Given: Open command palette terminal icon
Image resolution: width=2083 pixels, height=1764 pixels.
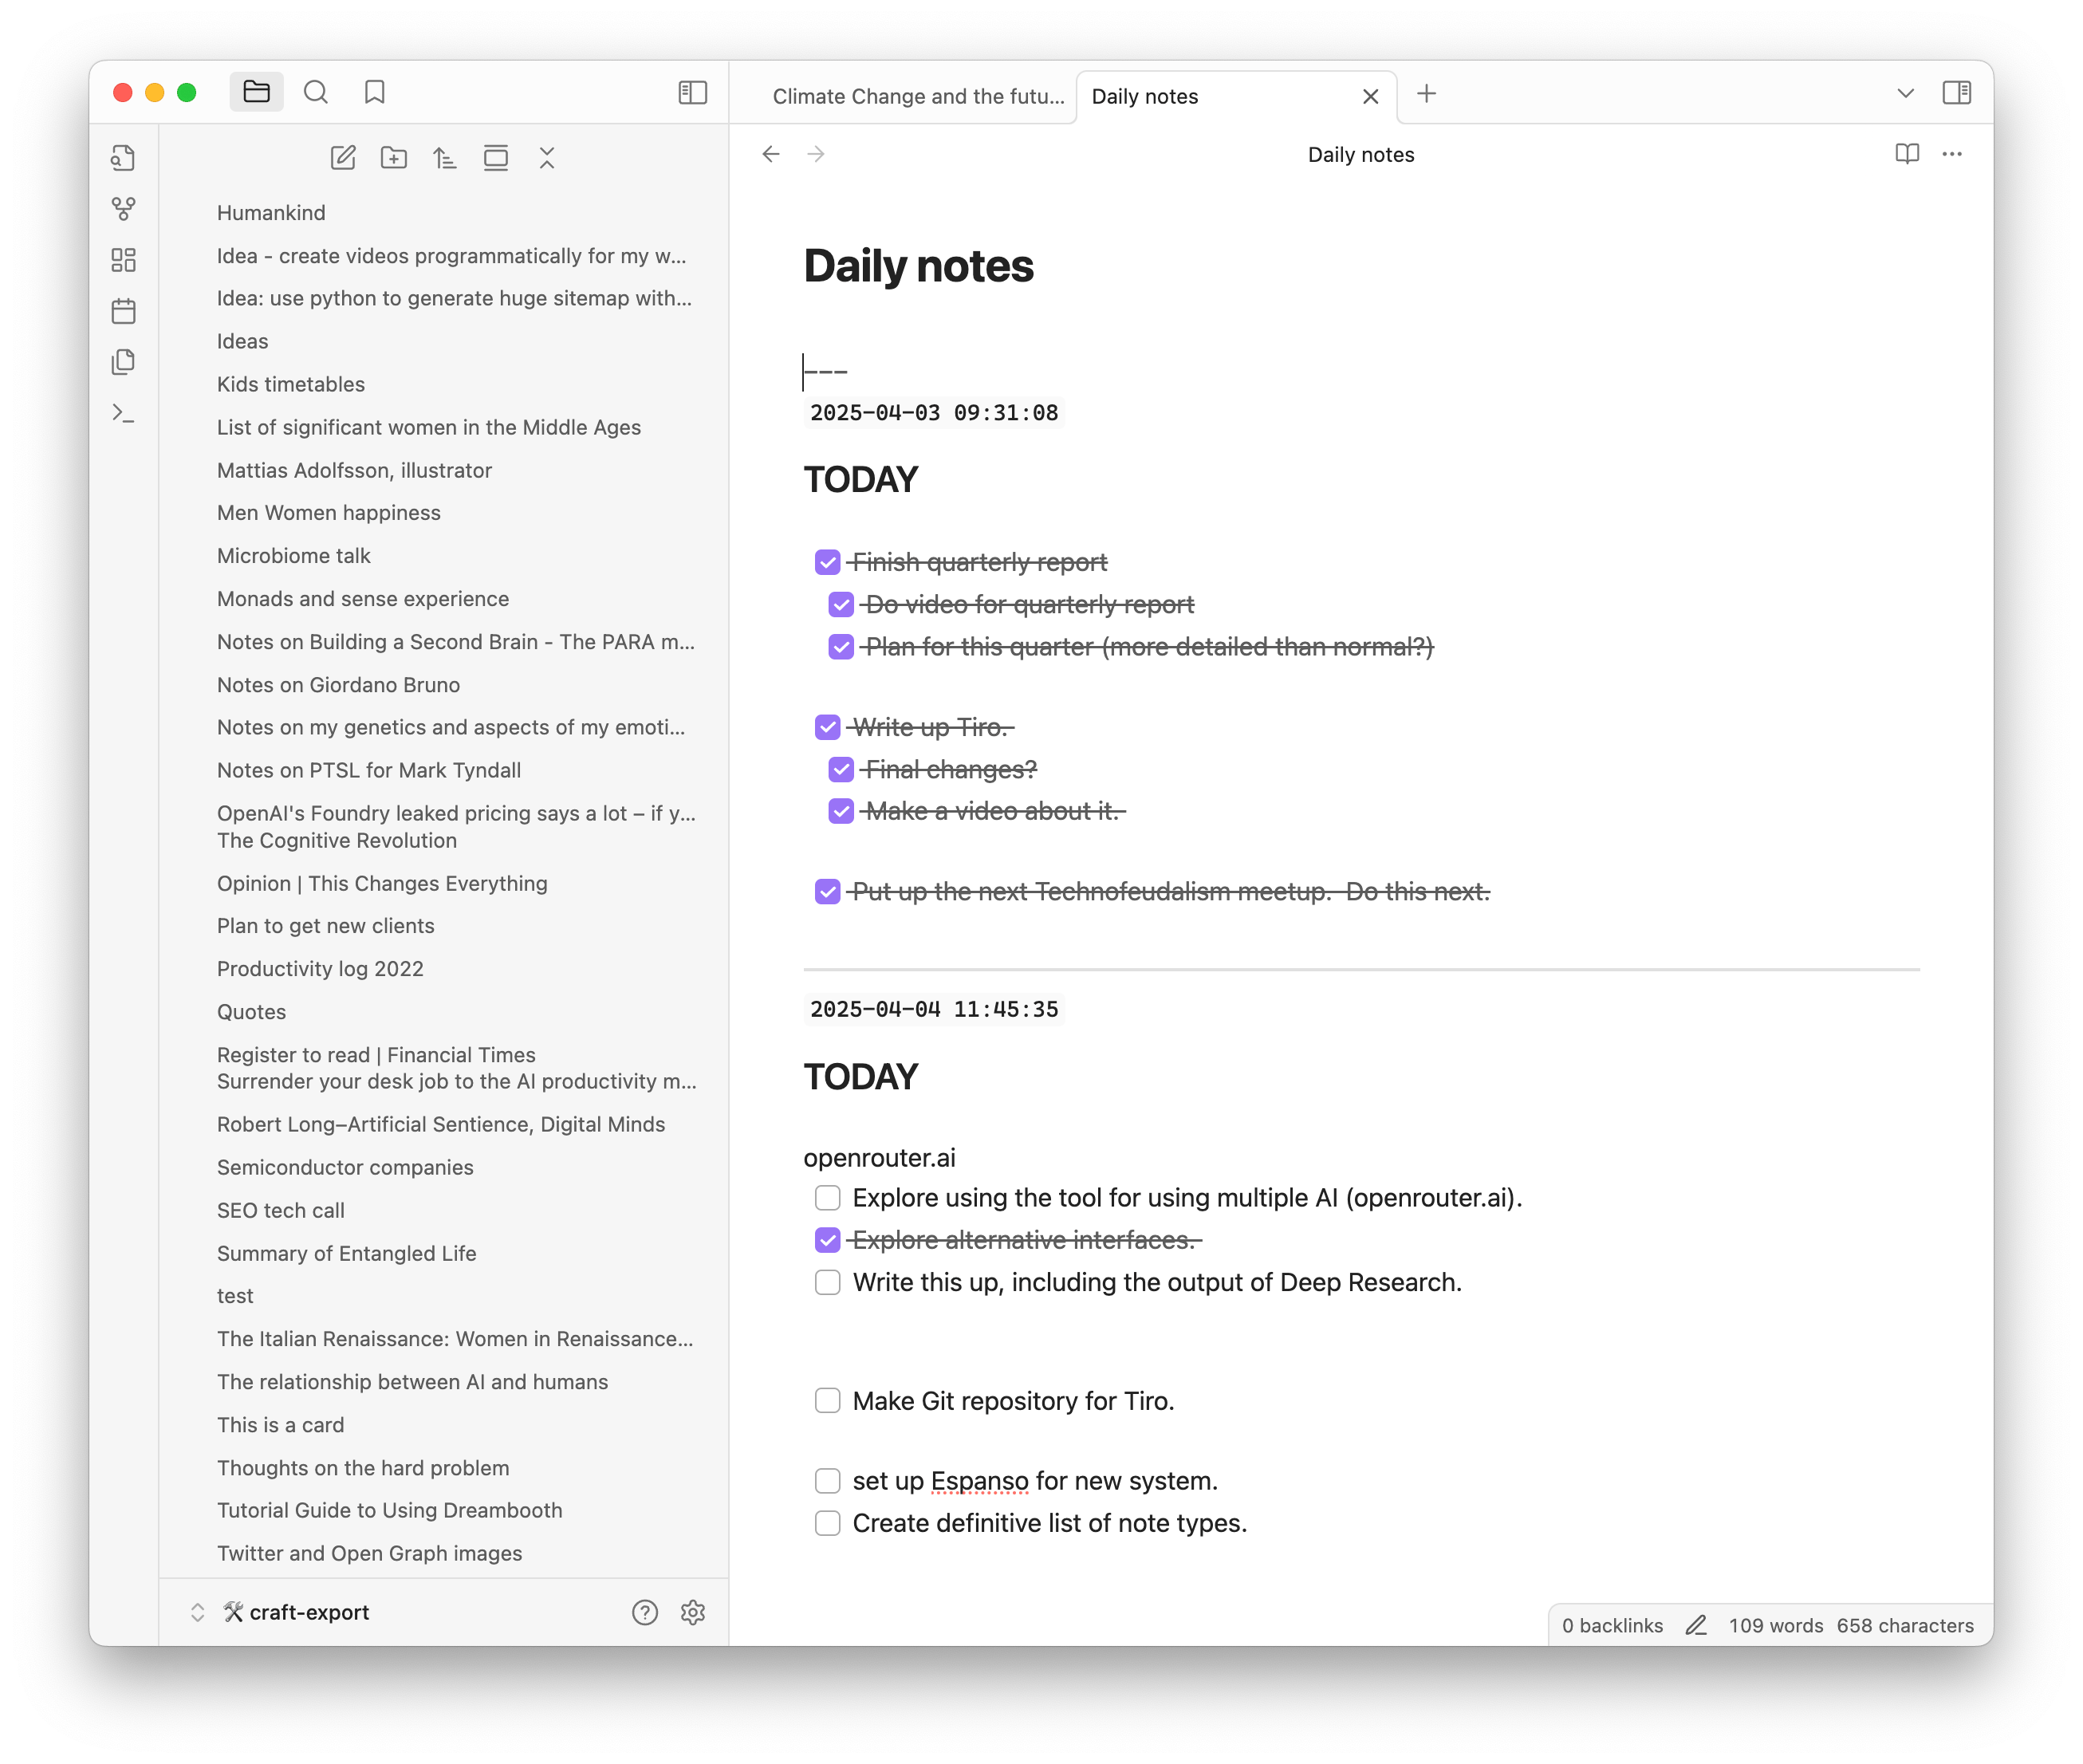Looking at the screenshot, I should click(124, 413).
